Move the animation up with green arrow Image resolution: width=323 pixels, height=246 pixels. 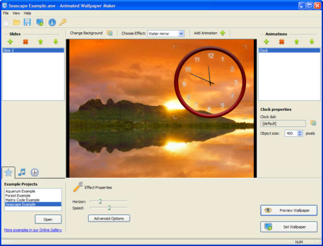296,42
